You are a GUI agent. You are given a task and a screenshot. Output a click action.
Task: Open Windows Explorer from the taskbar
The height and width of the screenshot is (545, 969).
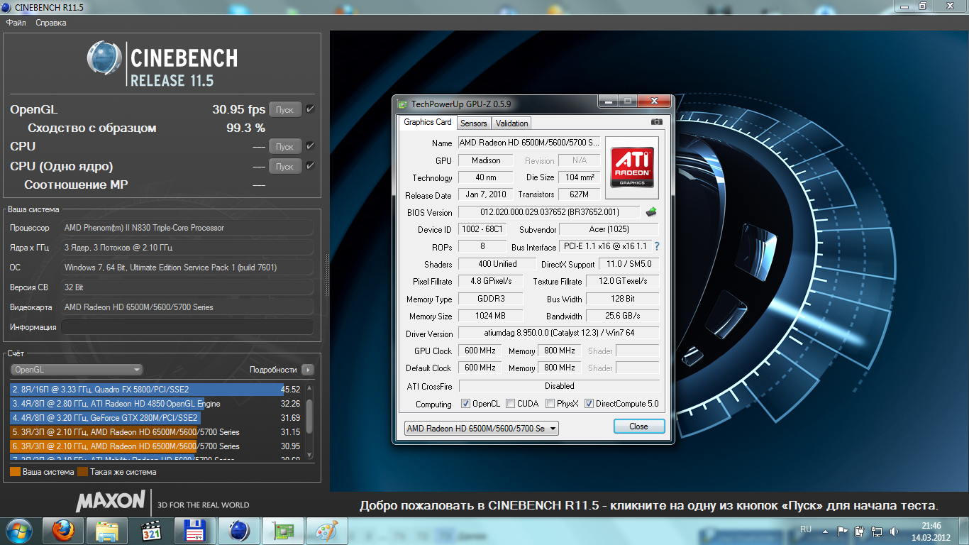click(106, 530)
